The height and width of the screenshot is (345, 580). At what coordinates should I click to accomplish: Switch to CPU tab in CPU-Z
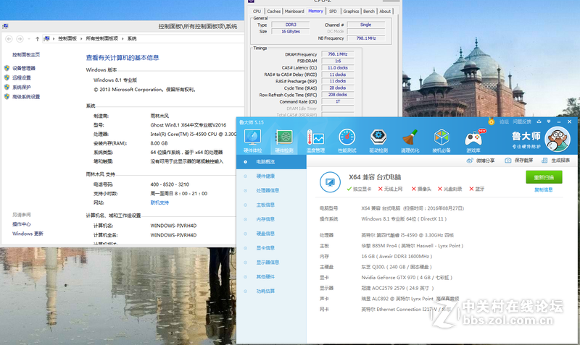click(x=257, y=12)
